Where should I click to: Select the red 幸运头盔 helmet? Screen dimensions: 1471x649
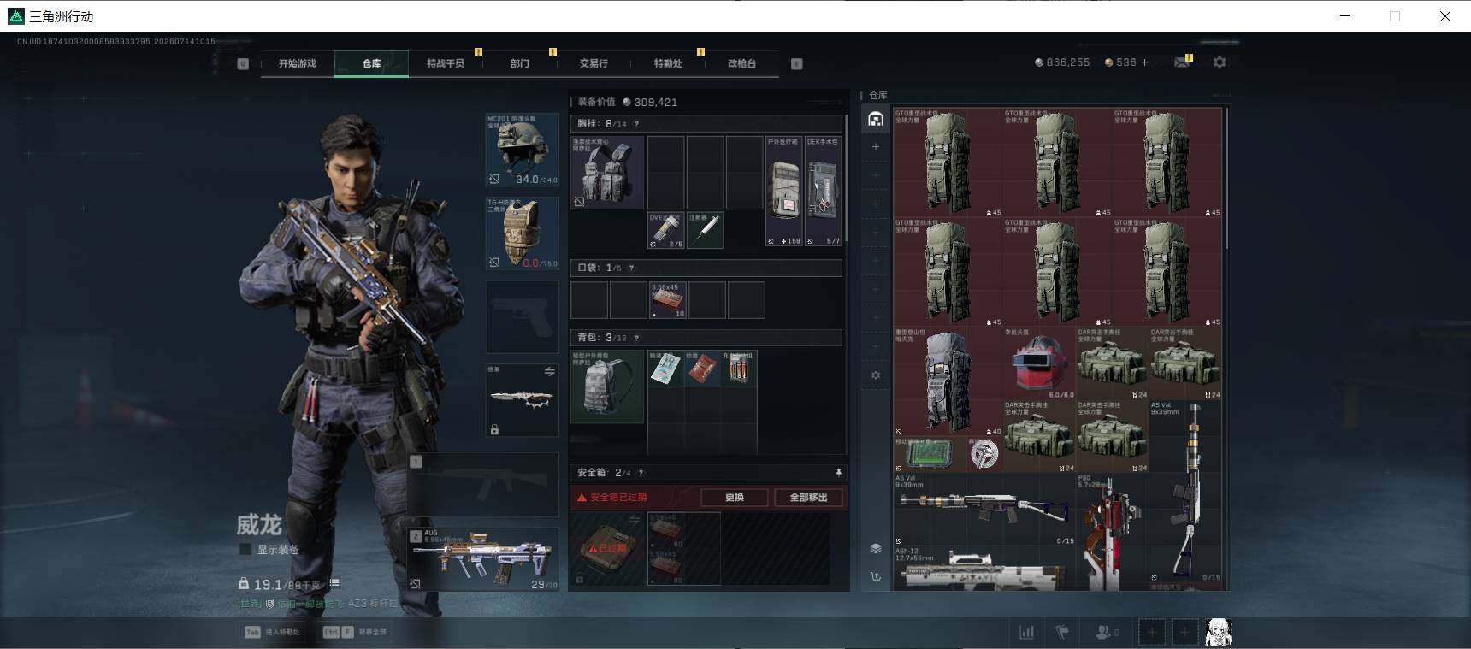pos(1040,364)
